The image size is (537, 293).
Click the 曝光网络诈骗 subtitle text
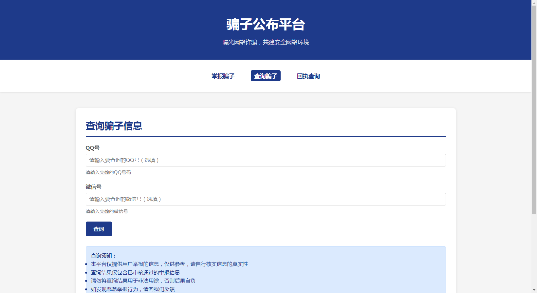[266, 42]
